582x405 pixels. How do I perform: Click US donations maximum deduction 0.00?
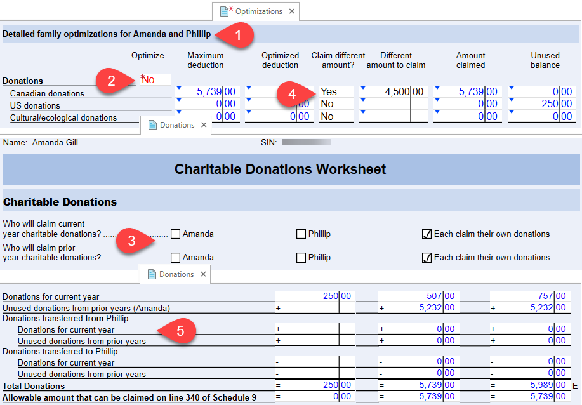pyautogui.click(x=208, y=104)
